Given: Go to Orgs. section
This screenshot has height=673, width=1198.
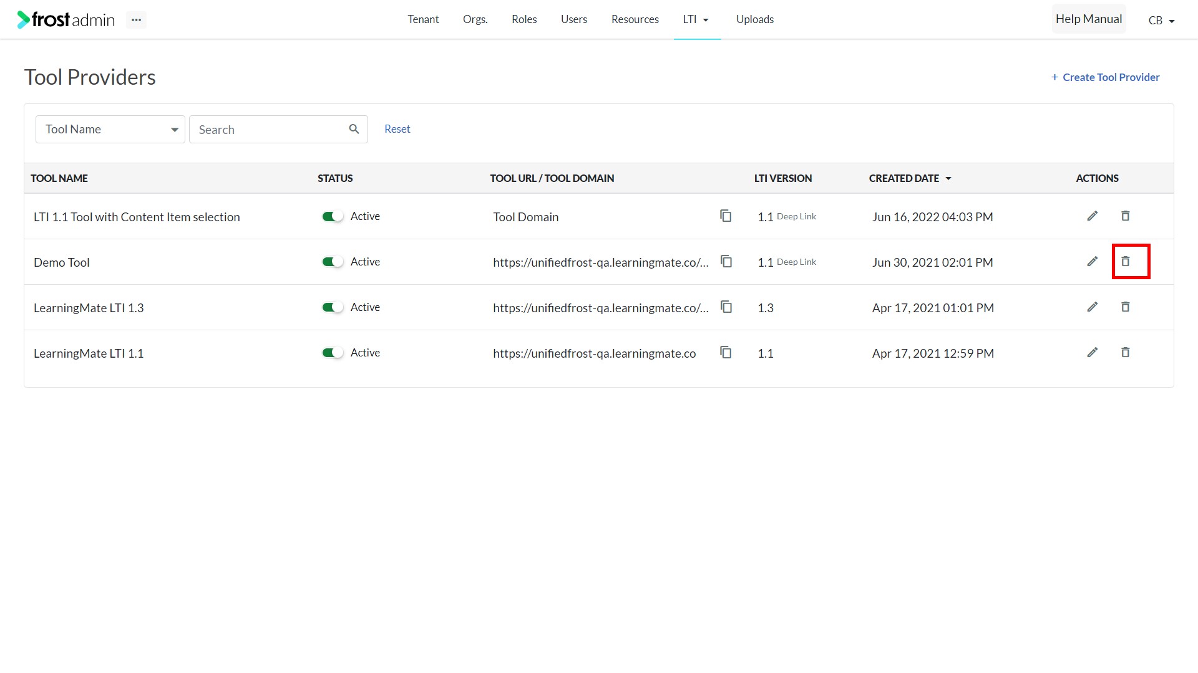Looking at the screenshot, I should click(475, 19).
